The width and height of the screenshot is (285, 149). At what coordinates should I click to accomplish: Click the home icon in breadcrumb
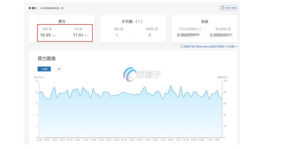(x=30, y=8)
